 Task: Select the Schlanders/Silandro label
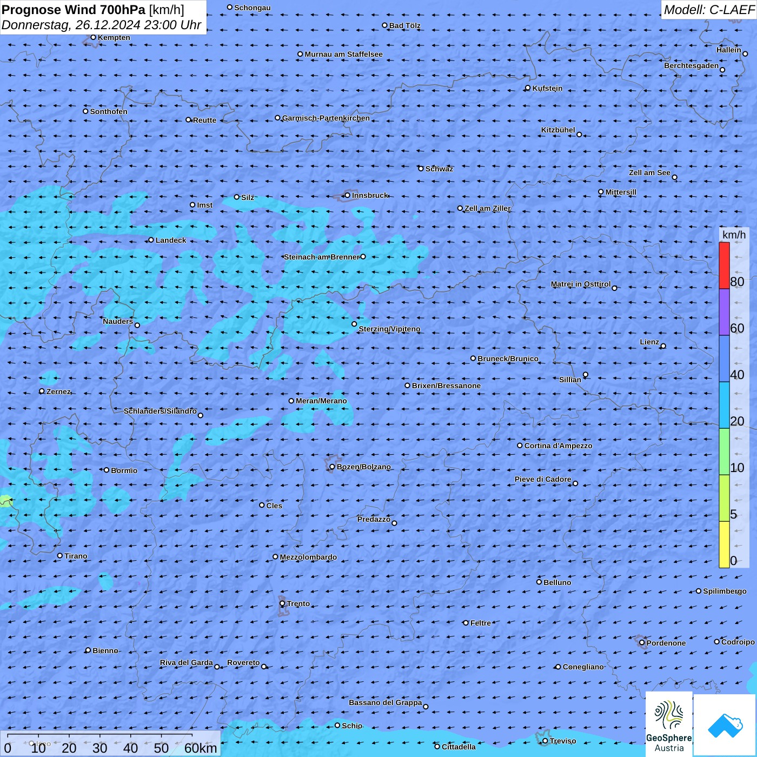click(160, 411)
